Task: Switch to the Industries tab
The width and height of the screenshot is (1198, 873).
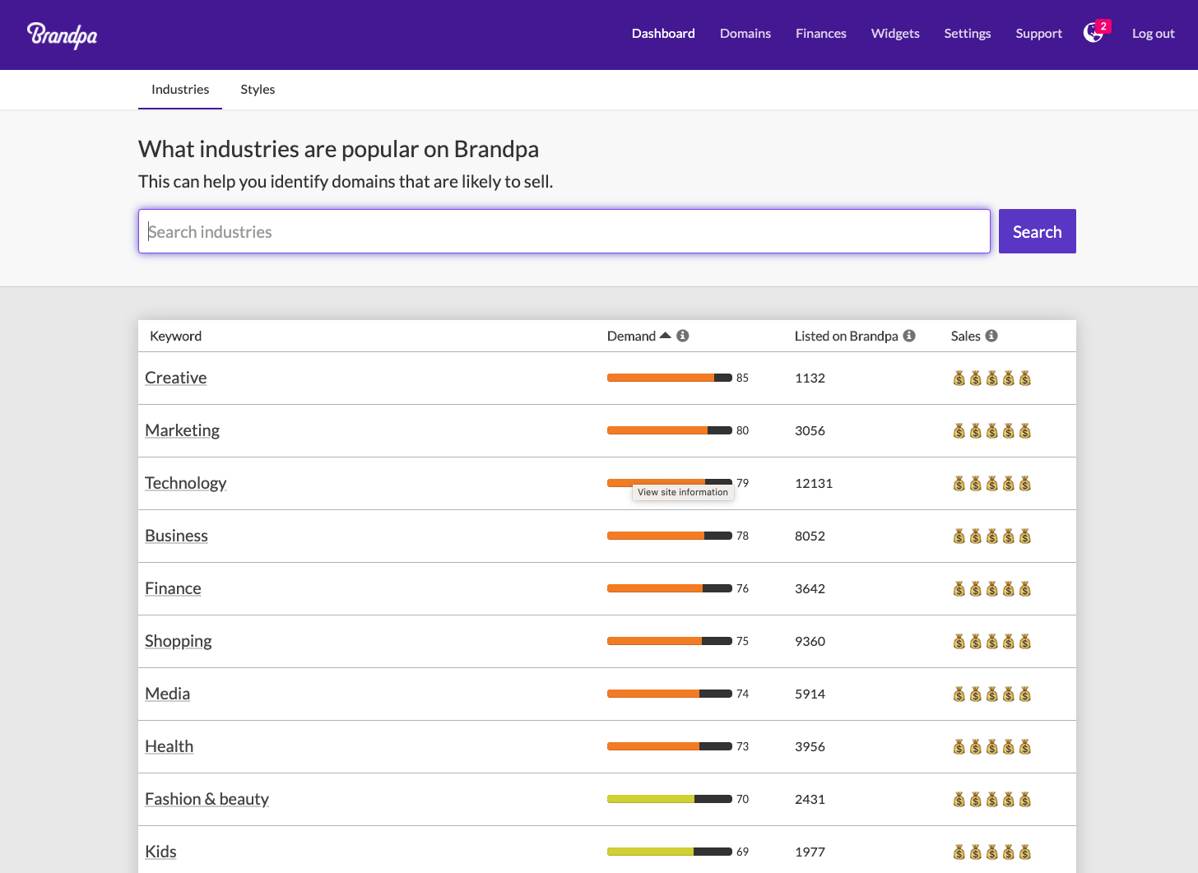Action: (180, 90)
